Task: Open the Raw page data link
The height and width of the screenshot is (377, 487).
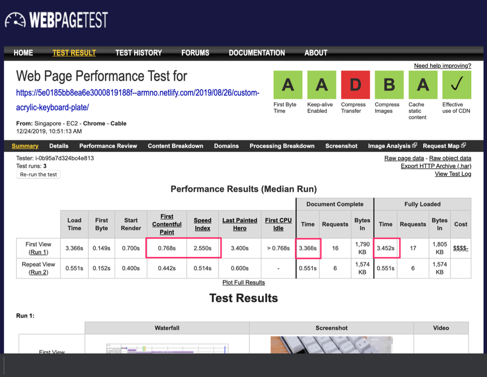Action: pos(404,158)
